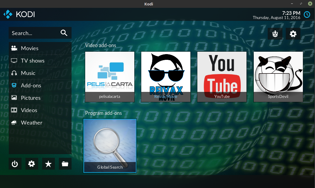Open the add-on browser download icon

275,34
